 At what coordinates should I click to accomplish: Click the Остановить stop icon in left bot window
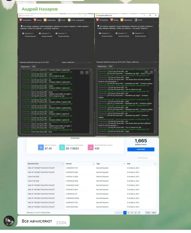[x=21, y=20]
